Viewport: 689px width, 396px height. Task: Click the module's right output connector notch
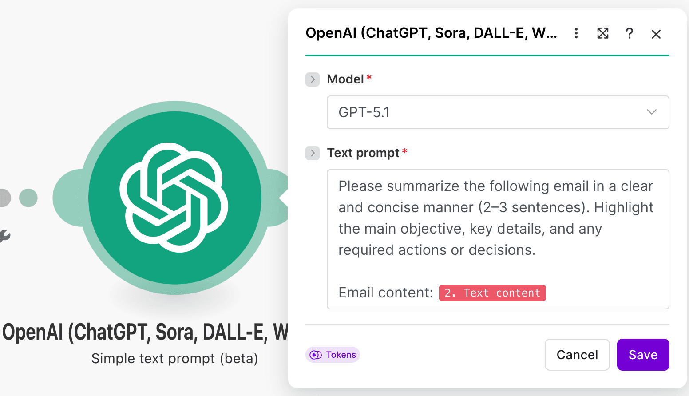[281, 198]
